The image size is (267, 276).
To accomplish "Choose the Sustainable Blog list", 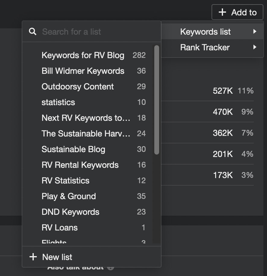I will point(74,149).
